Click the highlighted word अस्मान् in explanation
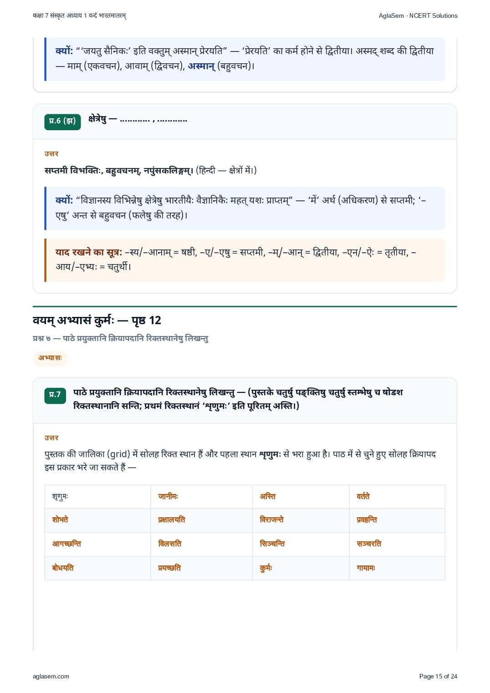The width and height of the screenshot is (490, 693). pyautogui.click(x=201, y=66)
